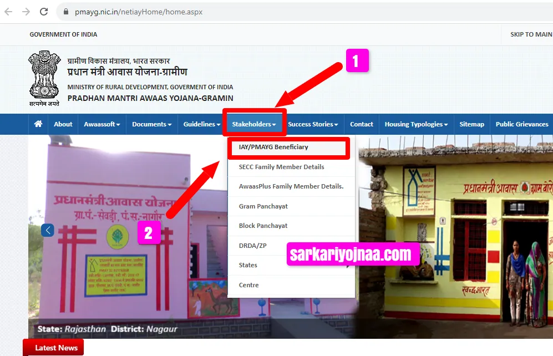Expand the Housing Typologies dropdown
Viewport: 553px width, 356px height.
[416, 124]
